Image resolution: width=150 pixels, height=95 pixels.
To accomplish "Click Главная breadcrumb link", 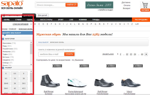I will (12, 29).
